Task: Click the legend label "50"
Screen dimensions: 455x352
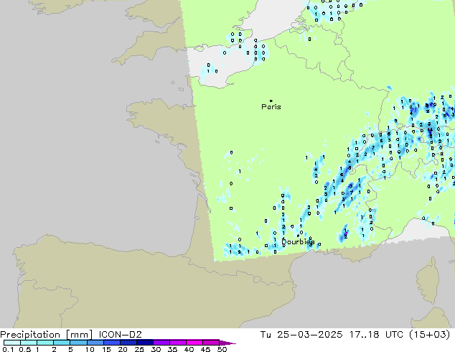Action: 222,349
